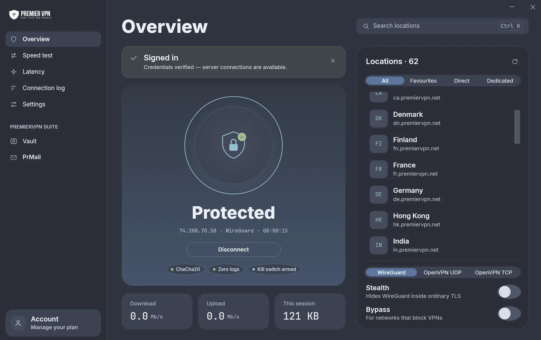Click the Premier VPN logo
The image size is (541, 340).
pos(30,15)
